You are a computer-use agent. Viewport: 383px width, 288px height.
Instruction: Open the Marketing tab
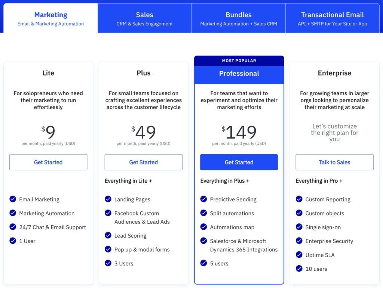pos(50,18)
